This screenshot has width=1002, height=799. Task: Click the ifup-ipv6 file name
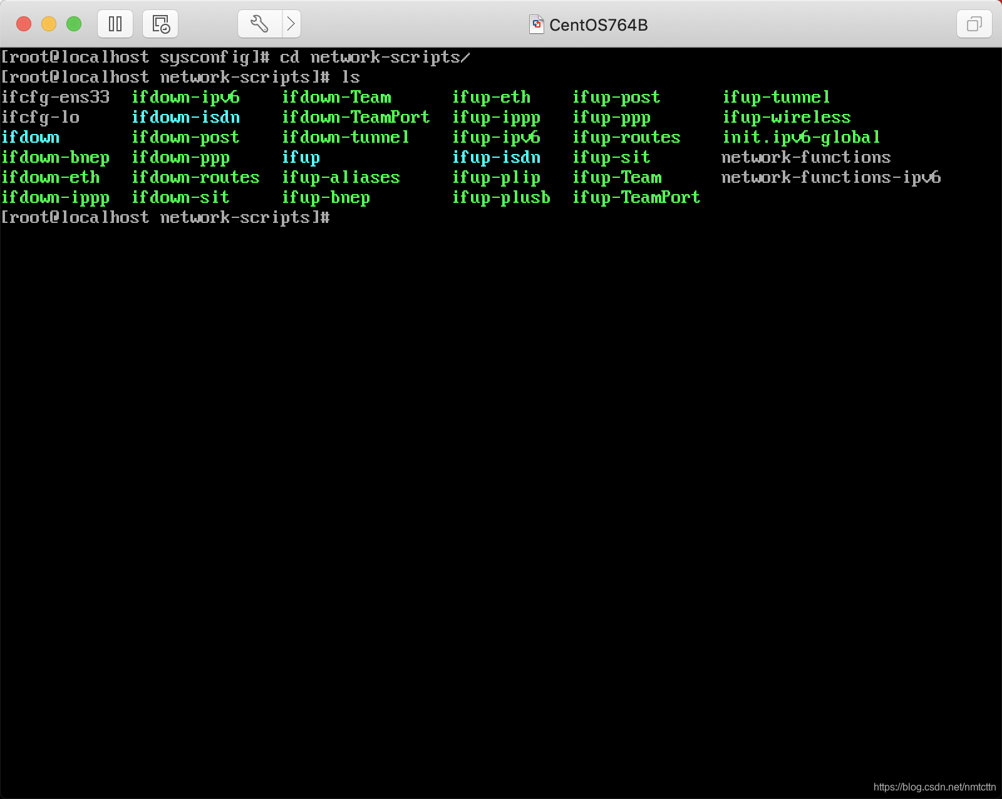pyautogui.click(x=497, y=137)
